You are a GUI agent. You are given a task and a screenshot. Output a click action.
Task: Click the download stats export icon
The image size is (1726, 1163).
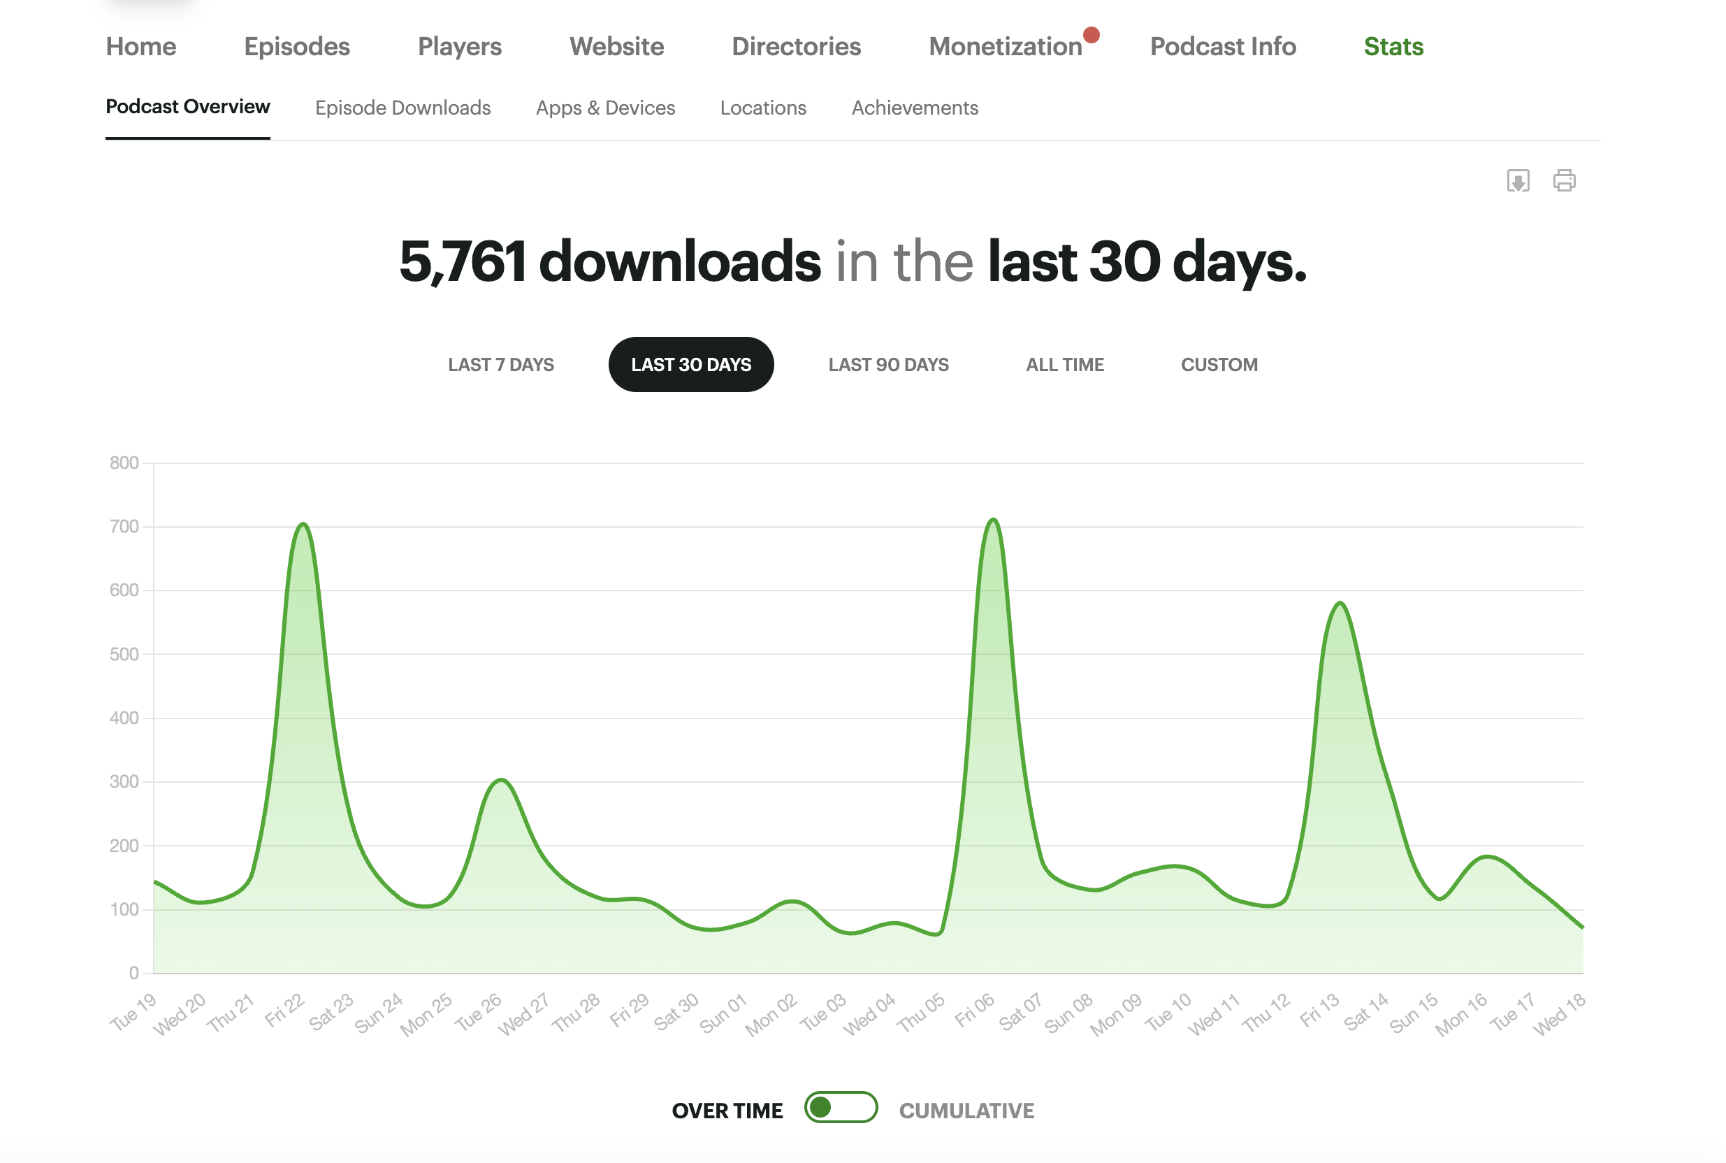(1518, 180)
